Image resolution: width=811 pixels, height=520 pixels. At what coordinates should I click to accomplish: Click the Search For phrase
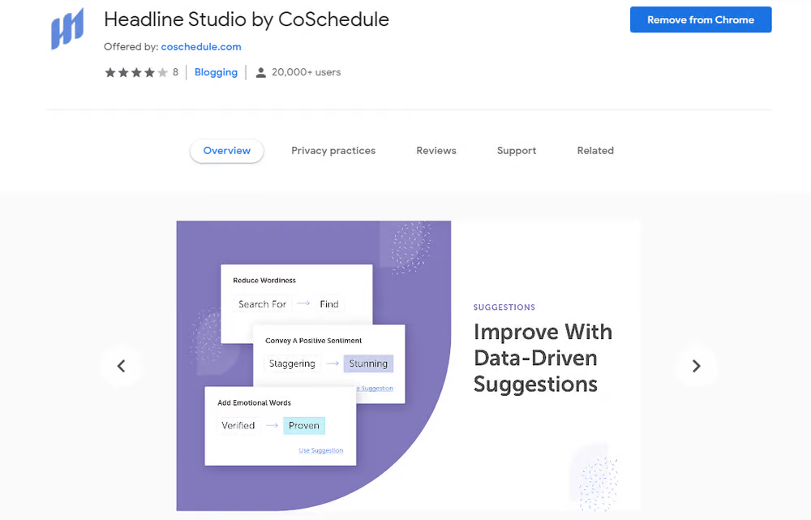262,304
